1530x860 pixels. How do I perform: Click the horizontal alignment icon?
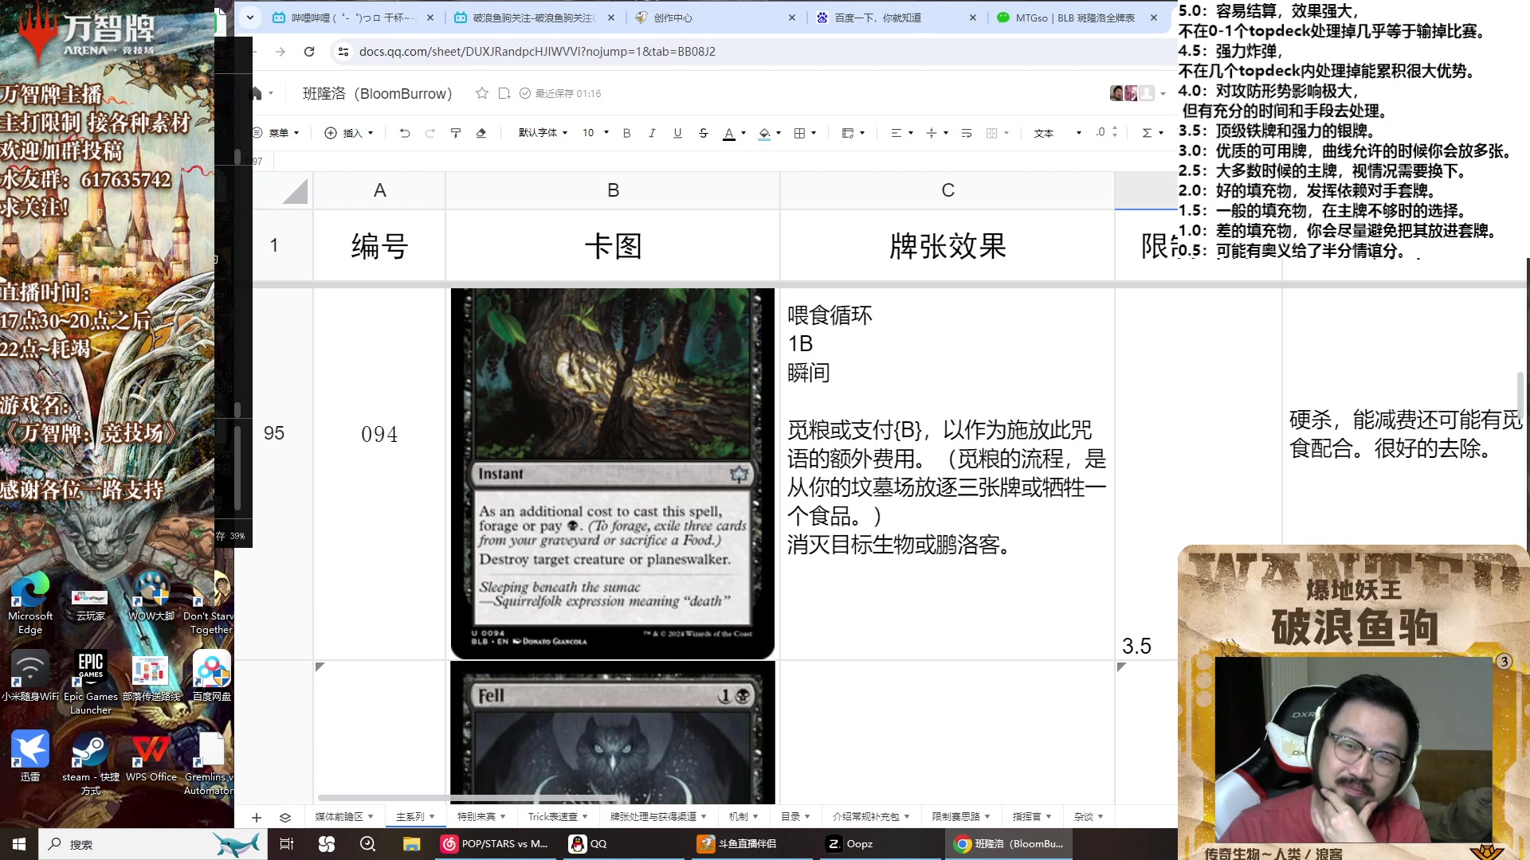point(896,133)
